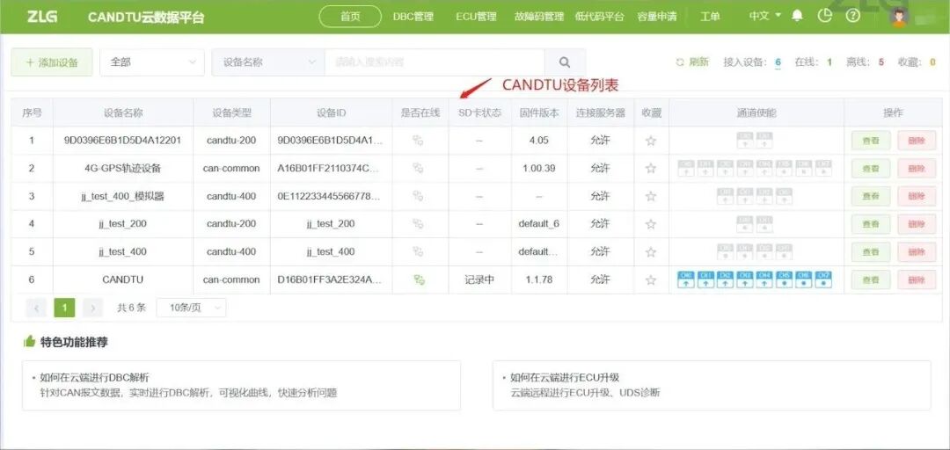Toggle CH5 channel of CANDTU device
950x450 pixels.
(784, 279)
